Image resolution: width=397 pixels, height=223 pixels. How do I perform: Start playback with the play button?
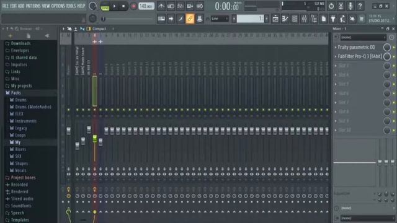point(114,6)
